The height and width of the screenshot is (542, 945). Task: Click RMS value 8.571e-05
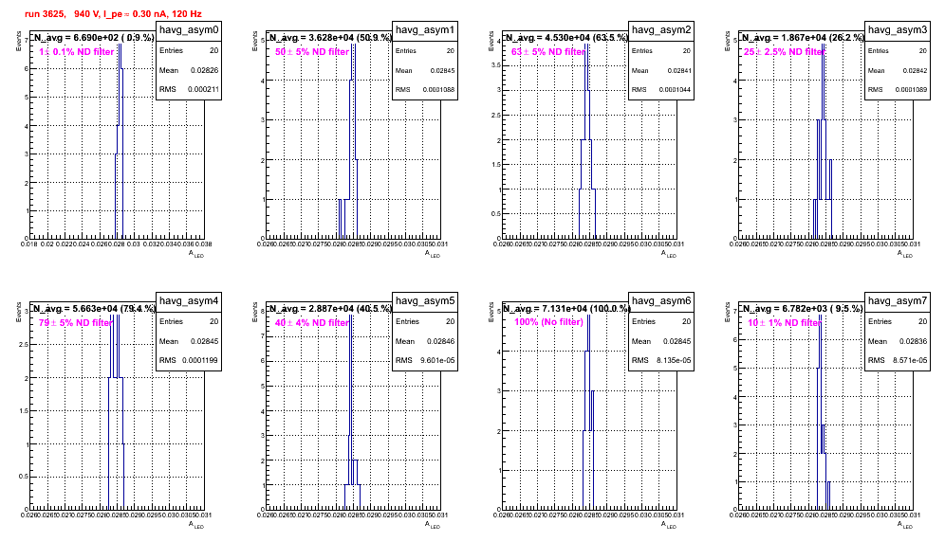[x=910, y=360]
